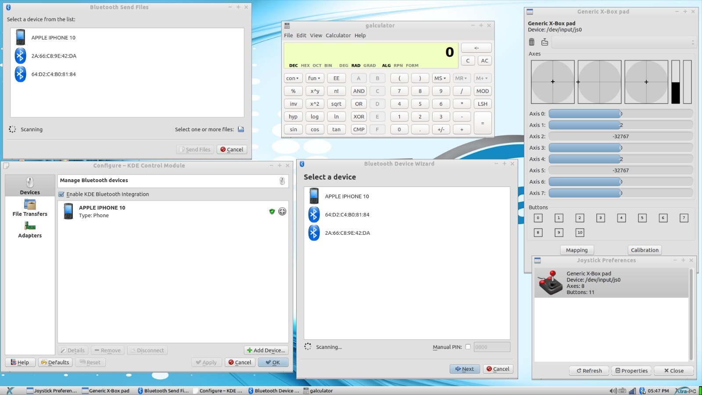Click the Calibration button
The image size is (702, 395).
[645, 250]
